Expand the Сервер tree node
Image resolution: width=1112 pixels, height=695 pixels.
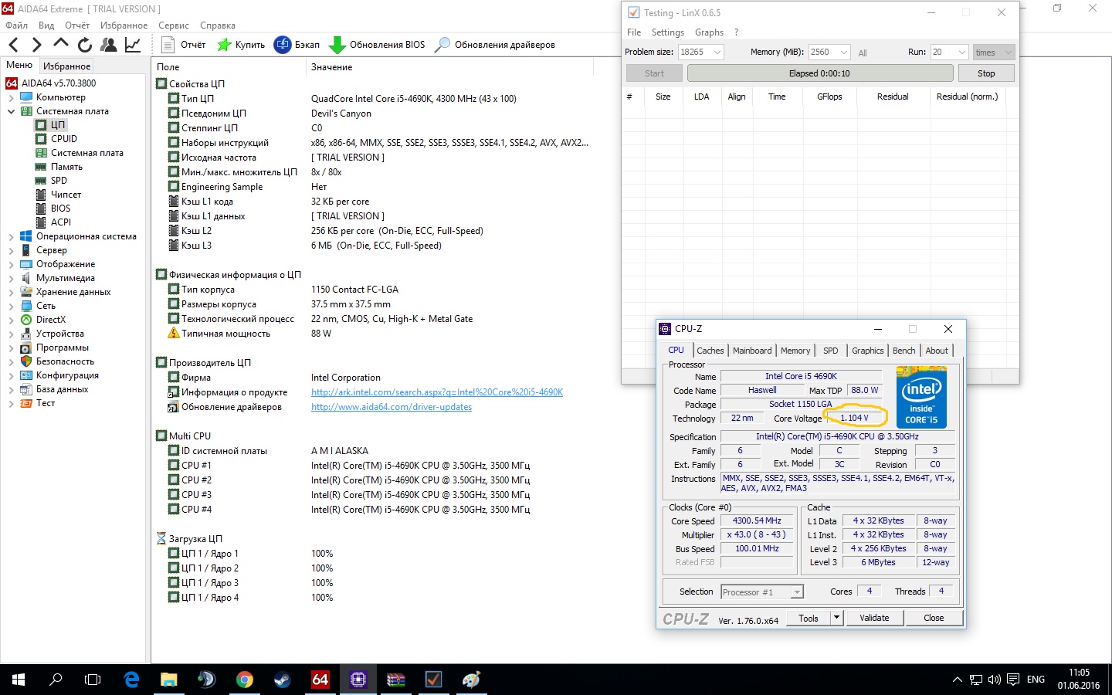tap(11, 251)
